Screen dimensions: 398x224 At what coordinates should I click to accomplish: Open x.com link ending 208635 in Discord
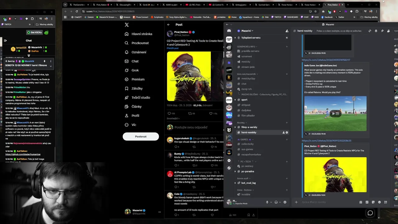(x=326, y=141)
